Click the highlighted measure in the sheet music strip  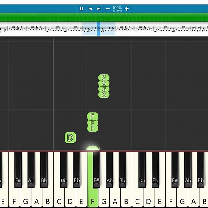99,29
